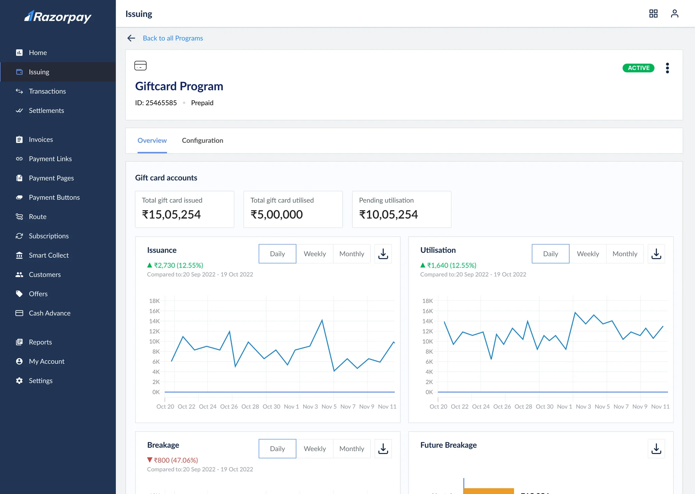695x494 pixels.
Task: Open Payment Buttons from sidebar
Action: [58, 197]
